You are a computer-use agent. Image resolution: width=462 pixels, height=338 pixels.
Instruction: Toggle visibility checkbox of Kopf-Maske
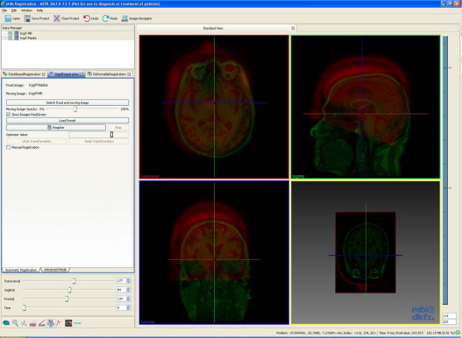(x=11, y=38)
